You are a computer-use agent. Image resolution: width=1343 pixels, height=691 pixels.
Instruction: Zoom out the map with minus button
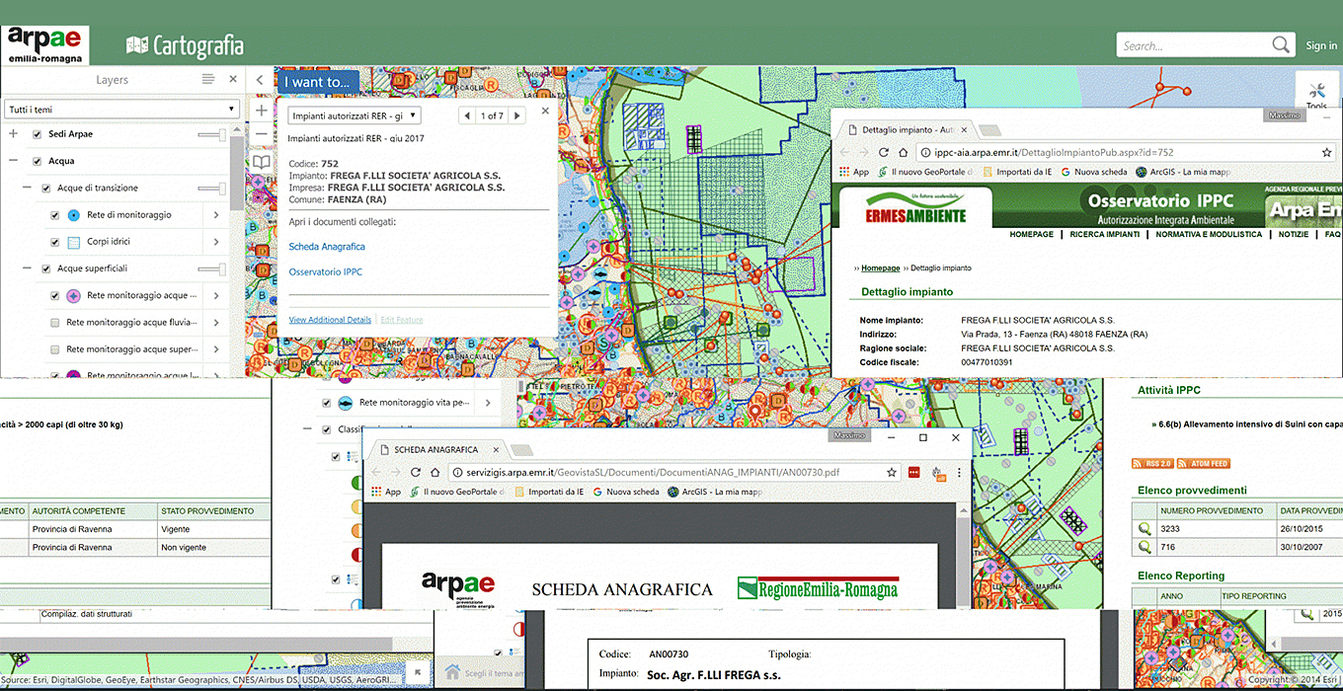tap(261, 133)
